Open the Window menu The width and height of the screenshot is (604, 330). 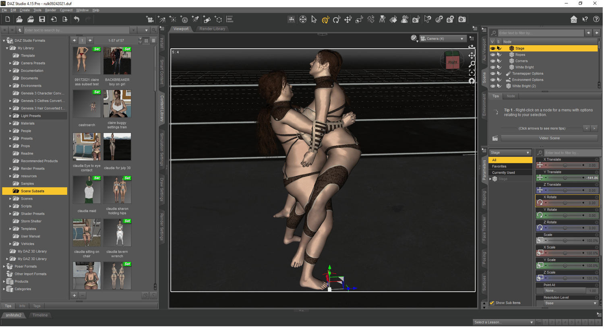click(82, 10)
